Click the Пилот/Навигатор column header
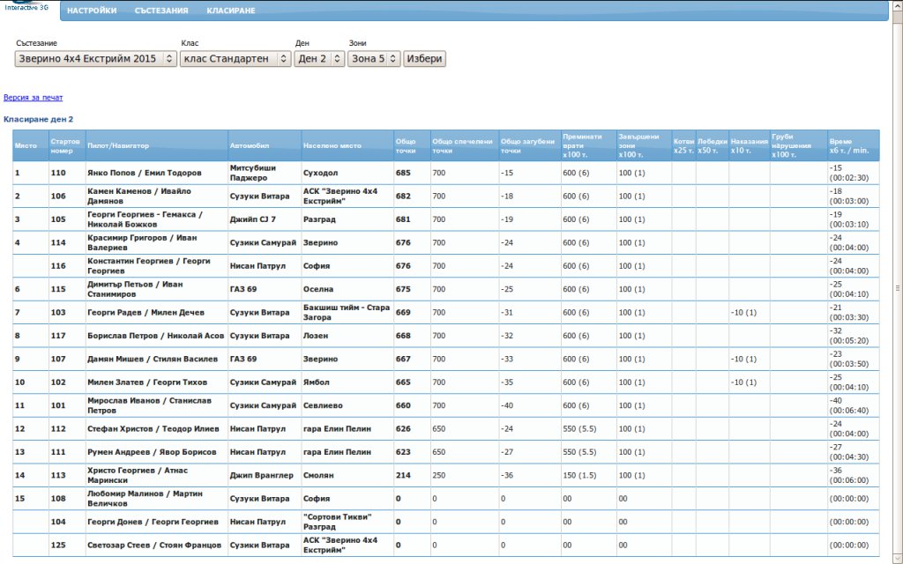Screen dimensions: 903x564 pos(118,145)
